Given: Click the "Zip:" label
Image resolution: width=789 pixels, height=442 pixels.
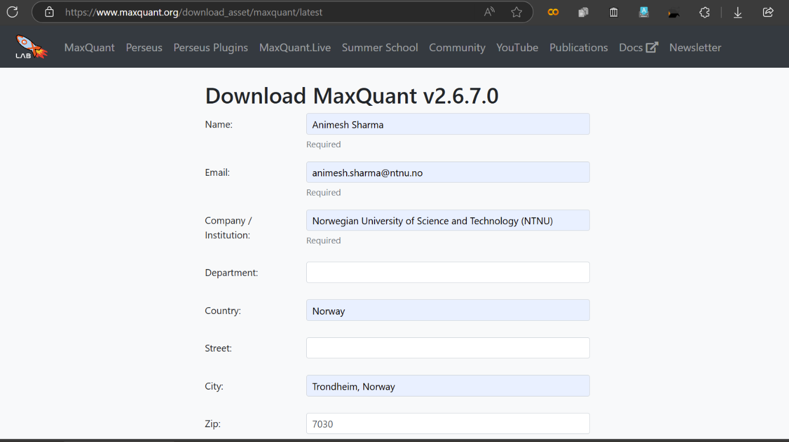Looking at the screenshot, I should (x=213, y=424).
